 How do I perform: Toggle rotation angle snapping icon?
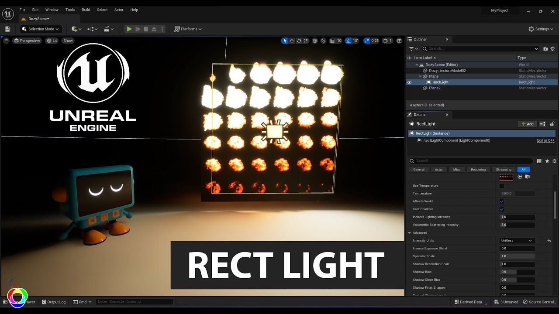348,41
